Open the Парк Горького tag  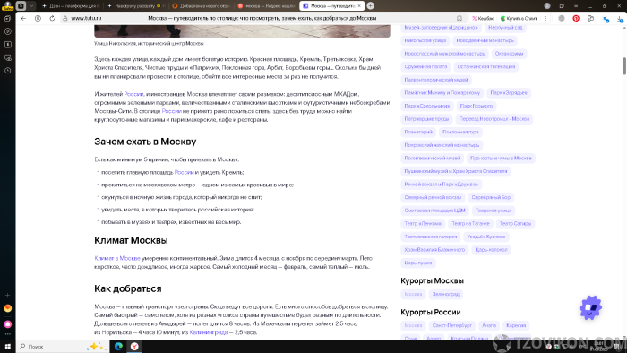[x=477, y=106]
